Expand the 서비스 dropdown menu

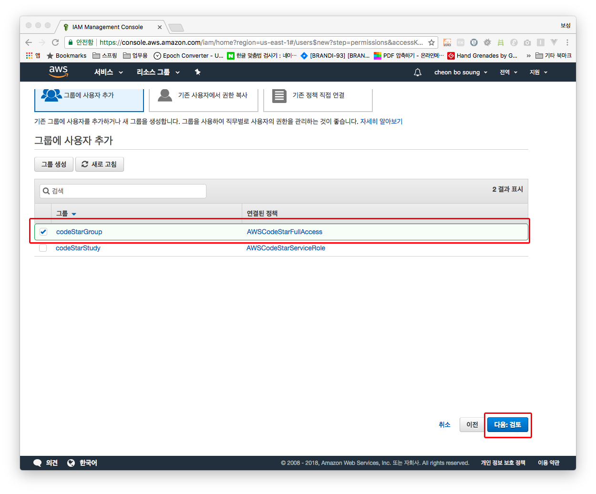pyautogui.click(x=108, y=72)
